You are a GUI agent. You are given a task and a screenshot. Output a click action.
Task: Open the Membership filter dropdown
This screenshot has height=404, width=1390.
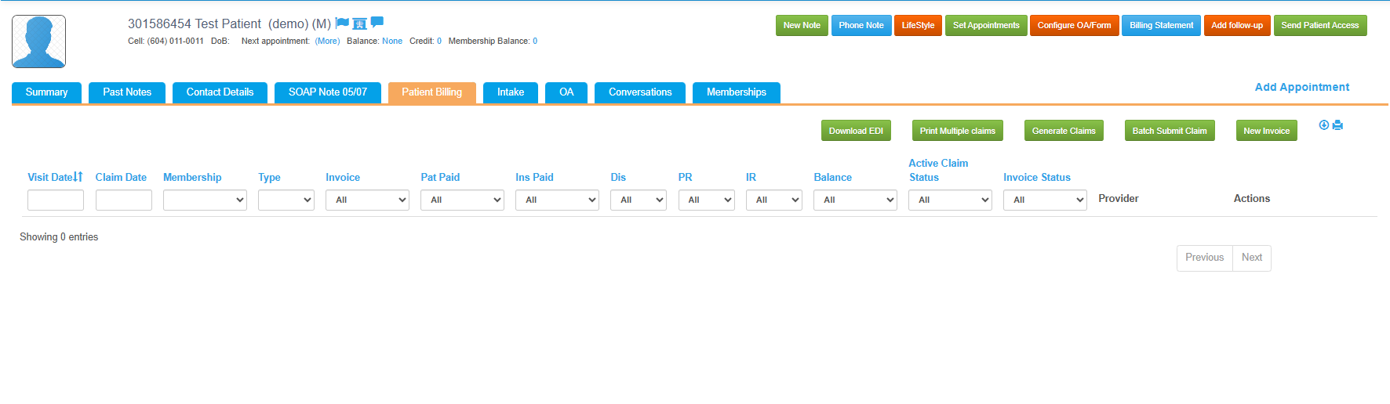(205, 200)
